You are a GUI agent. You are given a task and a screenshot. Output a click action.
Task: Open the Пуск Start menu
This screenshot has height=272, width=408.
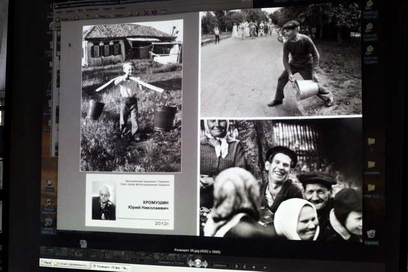click(x=47, y=263)
